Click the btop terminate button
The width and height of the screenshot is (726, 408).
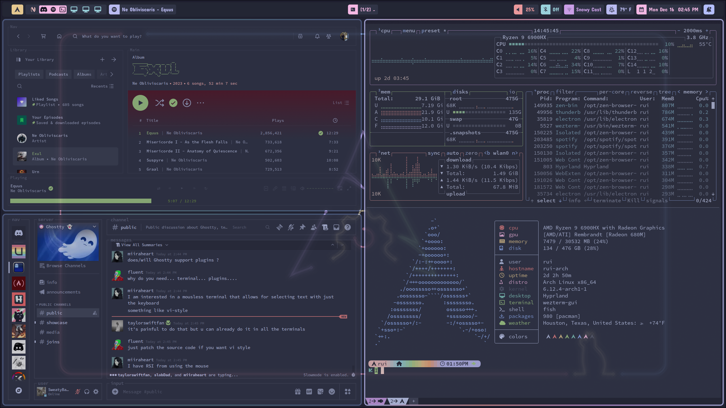point(607,201)
